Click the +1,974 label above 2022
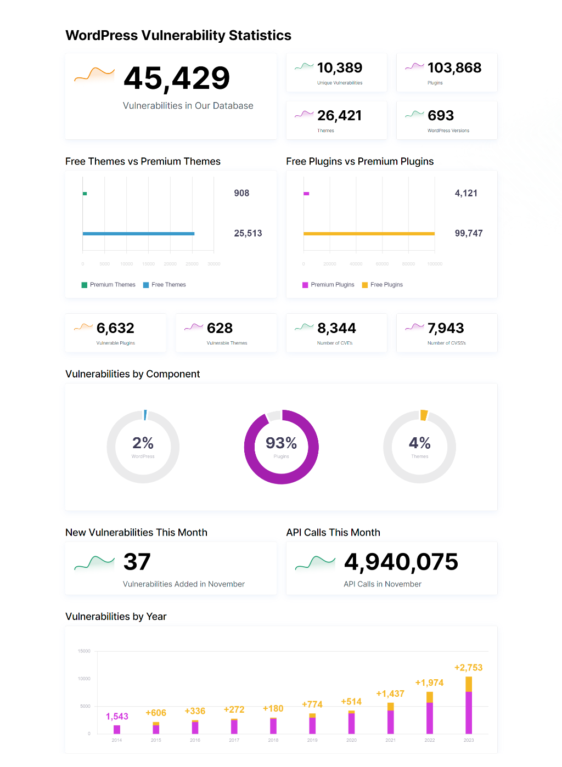 click(429, 683)
